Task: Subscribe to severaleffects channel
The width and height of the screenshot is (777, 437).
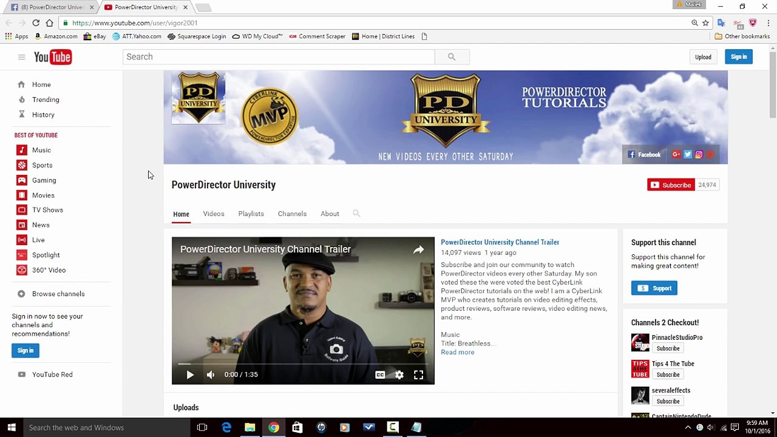Action: coord(668,401)
